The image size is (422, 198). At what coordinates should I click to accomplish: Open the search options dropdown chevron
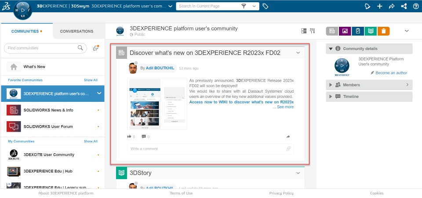[255, 6]
